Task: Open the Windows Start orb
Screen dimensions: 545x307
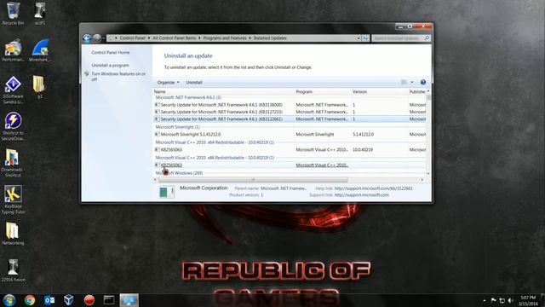Action: pyautogui.click(x=9, y=299)
